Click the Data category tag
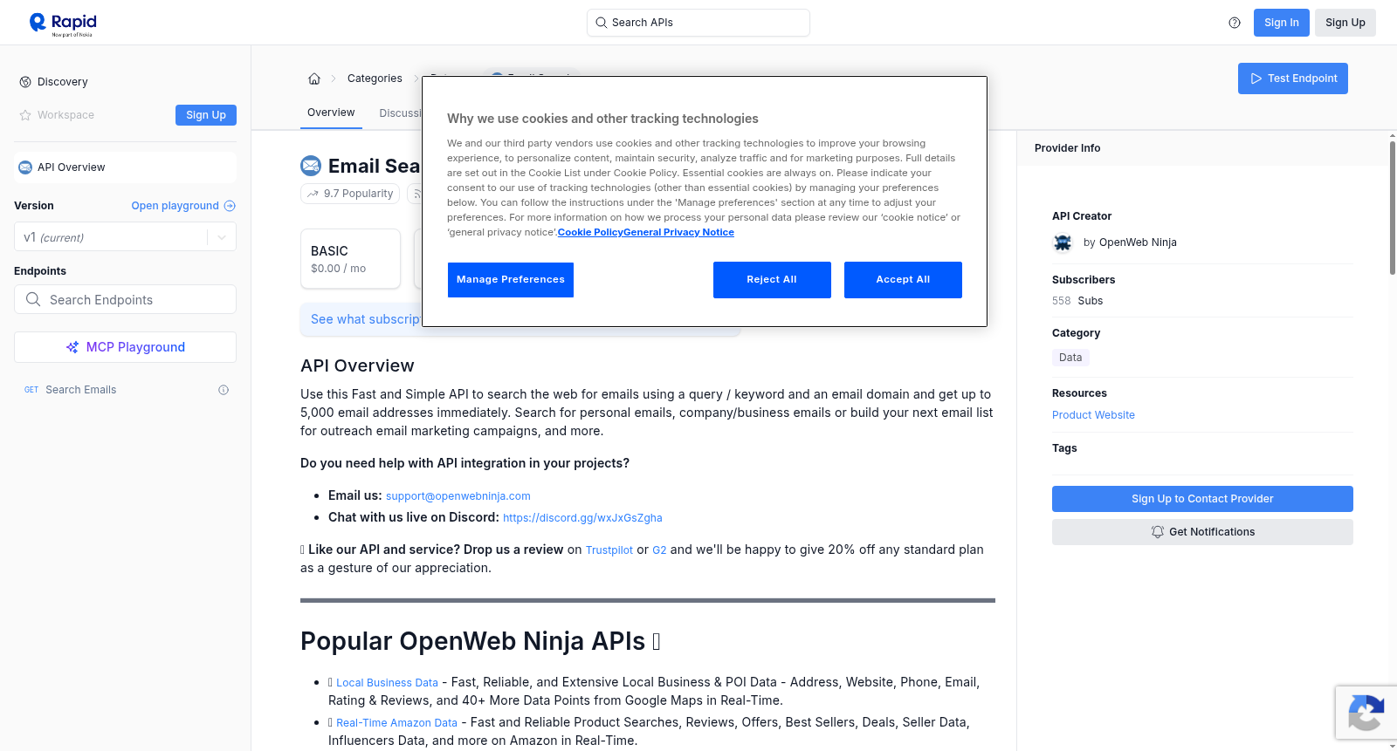The width and height of the screenshot is (1397, 751). 1070,358
